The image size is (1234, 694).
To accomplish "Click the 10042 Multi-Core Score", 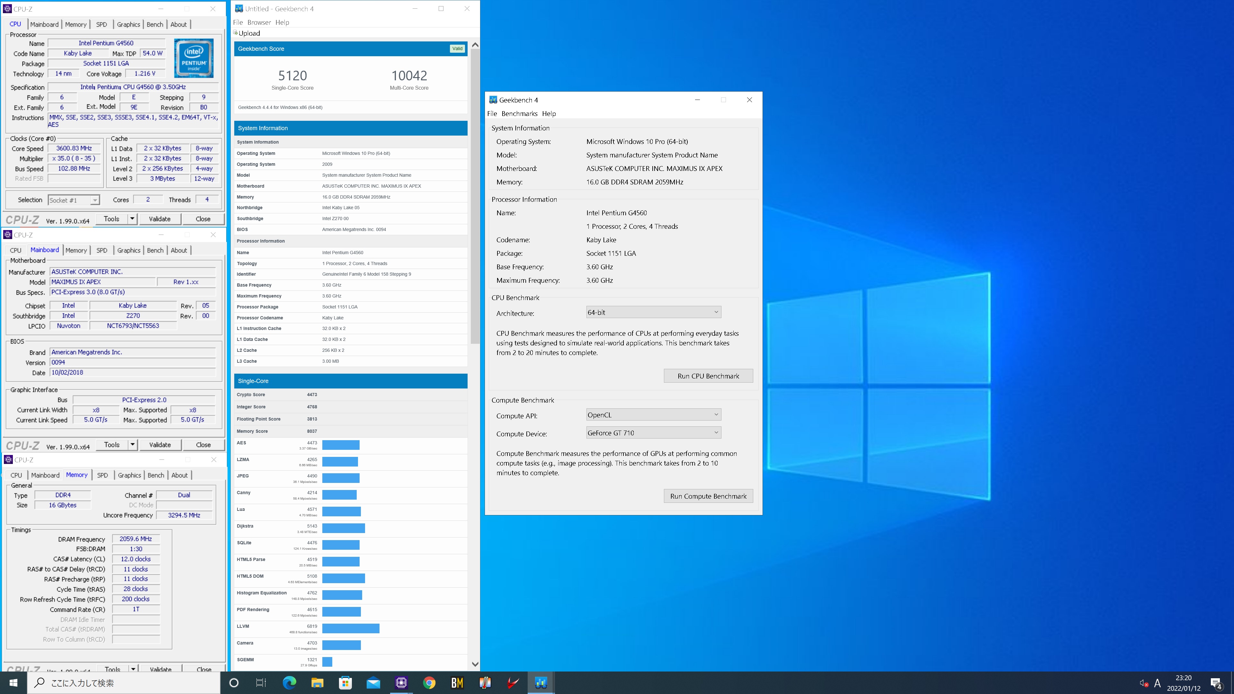I will pos(409,76).
